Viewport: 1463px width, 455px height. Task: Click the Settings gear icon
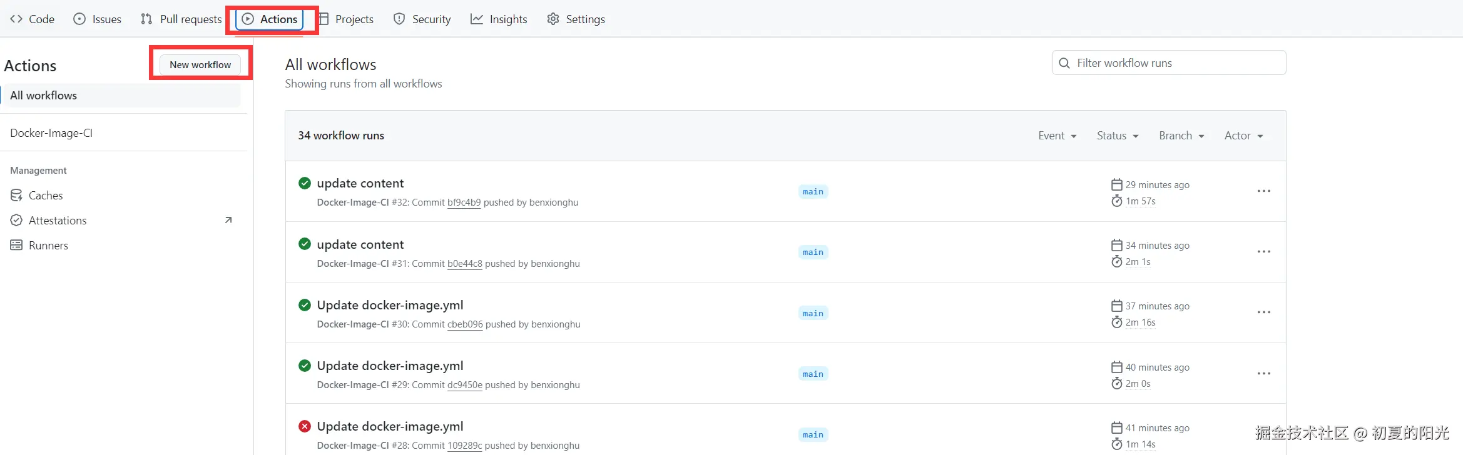tap(553, 19)
